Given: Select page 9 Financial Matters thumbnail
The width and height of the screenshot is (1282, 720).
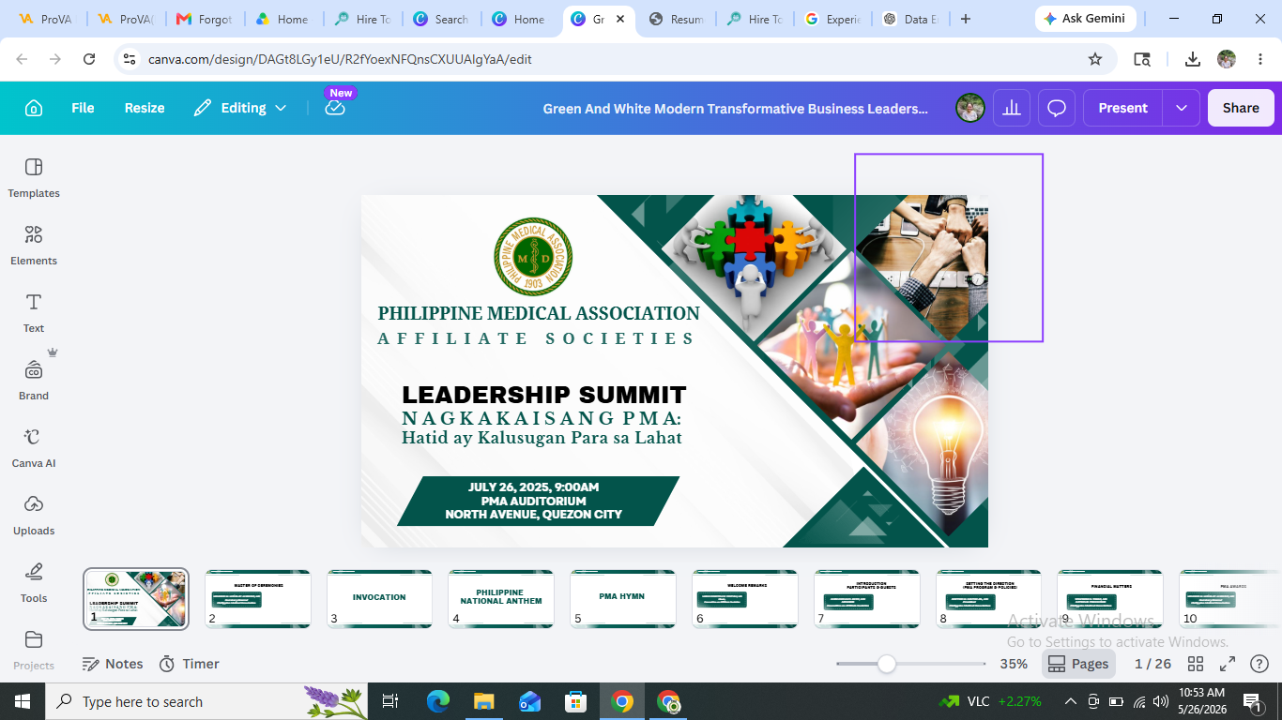Looking at the screenshot, I should (1110, 598).
